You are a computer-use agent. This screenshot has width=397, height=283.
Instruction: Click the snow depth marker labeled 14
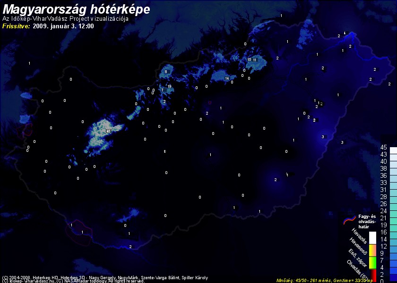point(227,78)
